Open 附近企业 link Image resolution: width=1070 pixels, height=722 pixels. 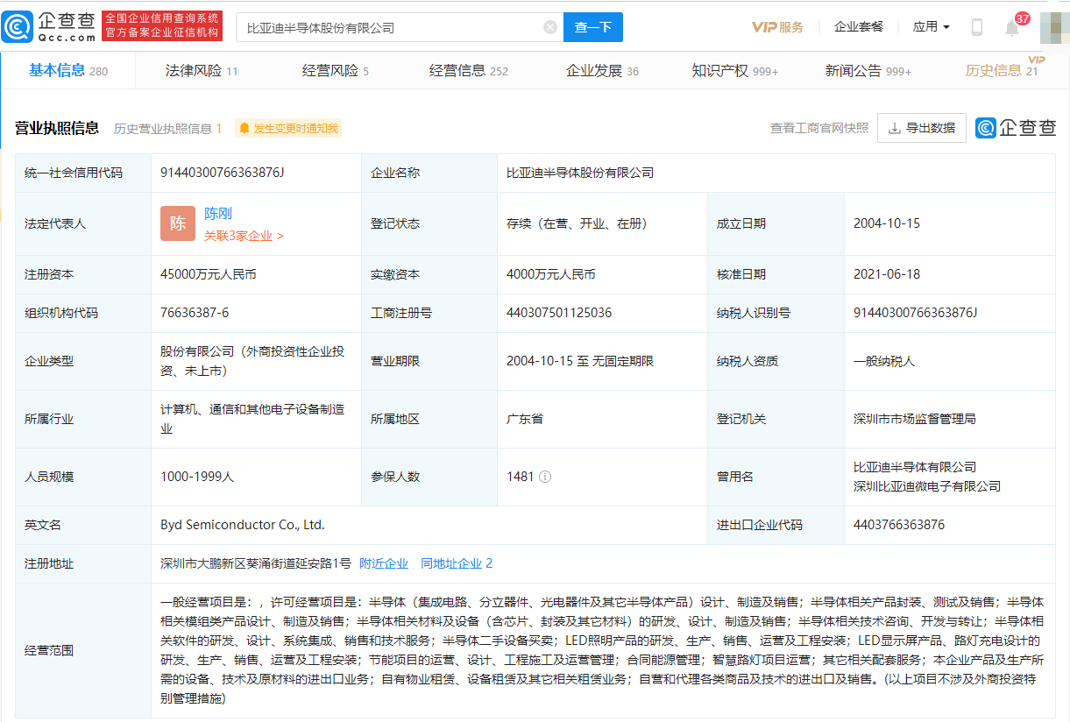[384, 563]
